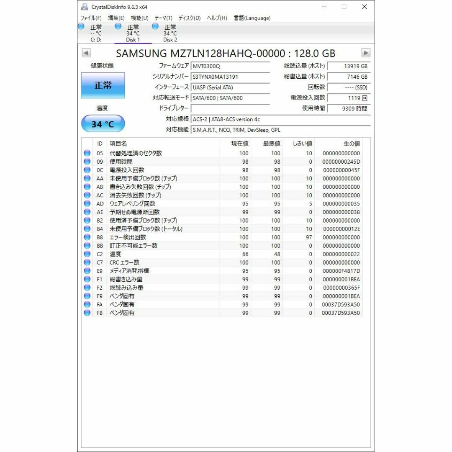Click the next disk arrow button
Viewport: 452px width, 452px height.
366,53
